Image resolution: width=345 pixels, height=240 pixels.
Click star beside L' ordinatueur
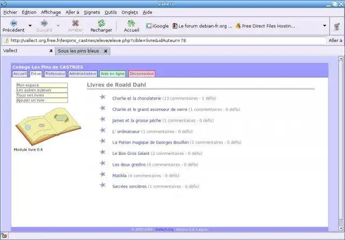pyautogui.click(x=102, y=130)
